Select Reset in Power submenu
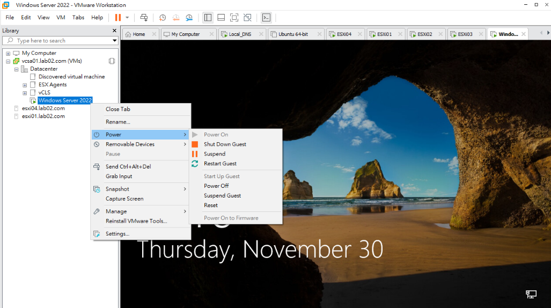This screenshot has width=551, height=308. point(236,205)
